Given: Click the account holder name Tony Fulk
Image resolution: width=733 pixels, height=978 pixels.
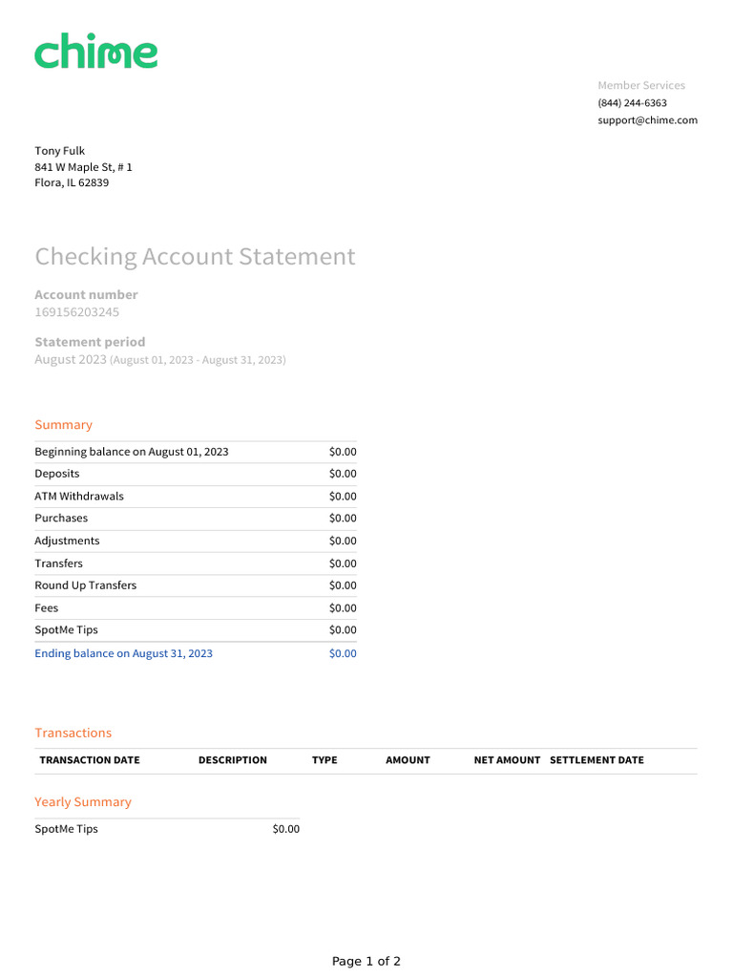Looking at the screenshot, I should click(60, 151).
